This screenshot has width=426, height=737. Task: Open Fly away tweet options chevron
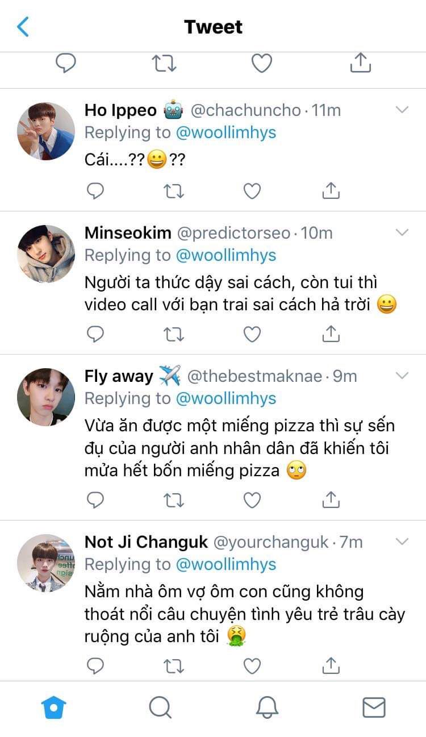(402, 376)
